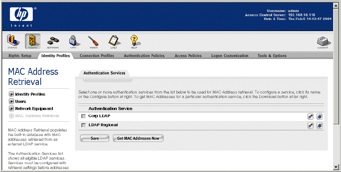This screenshot has height=172, width=341.
Task: Click arrow icon beside MAC Address Retrieval
Action: 11,116
